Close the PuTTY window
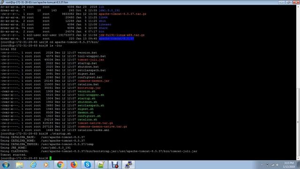 [296, 2]
